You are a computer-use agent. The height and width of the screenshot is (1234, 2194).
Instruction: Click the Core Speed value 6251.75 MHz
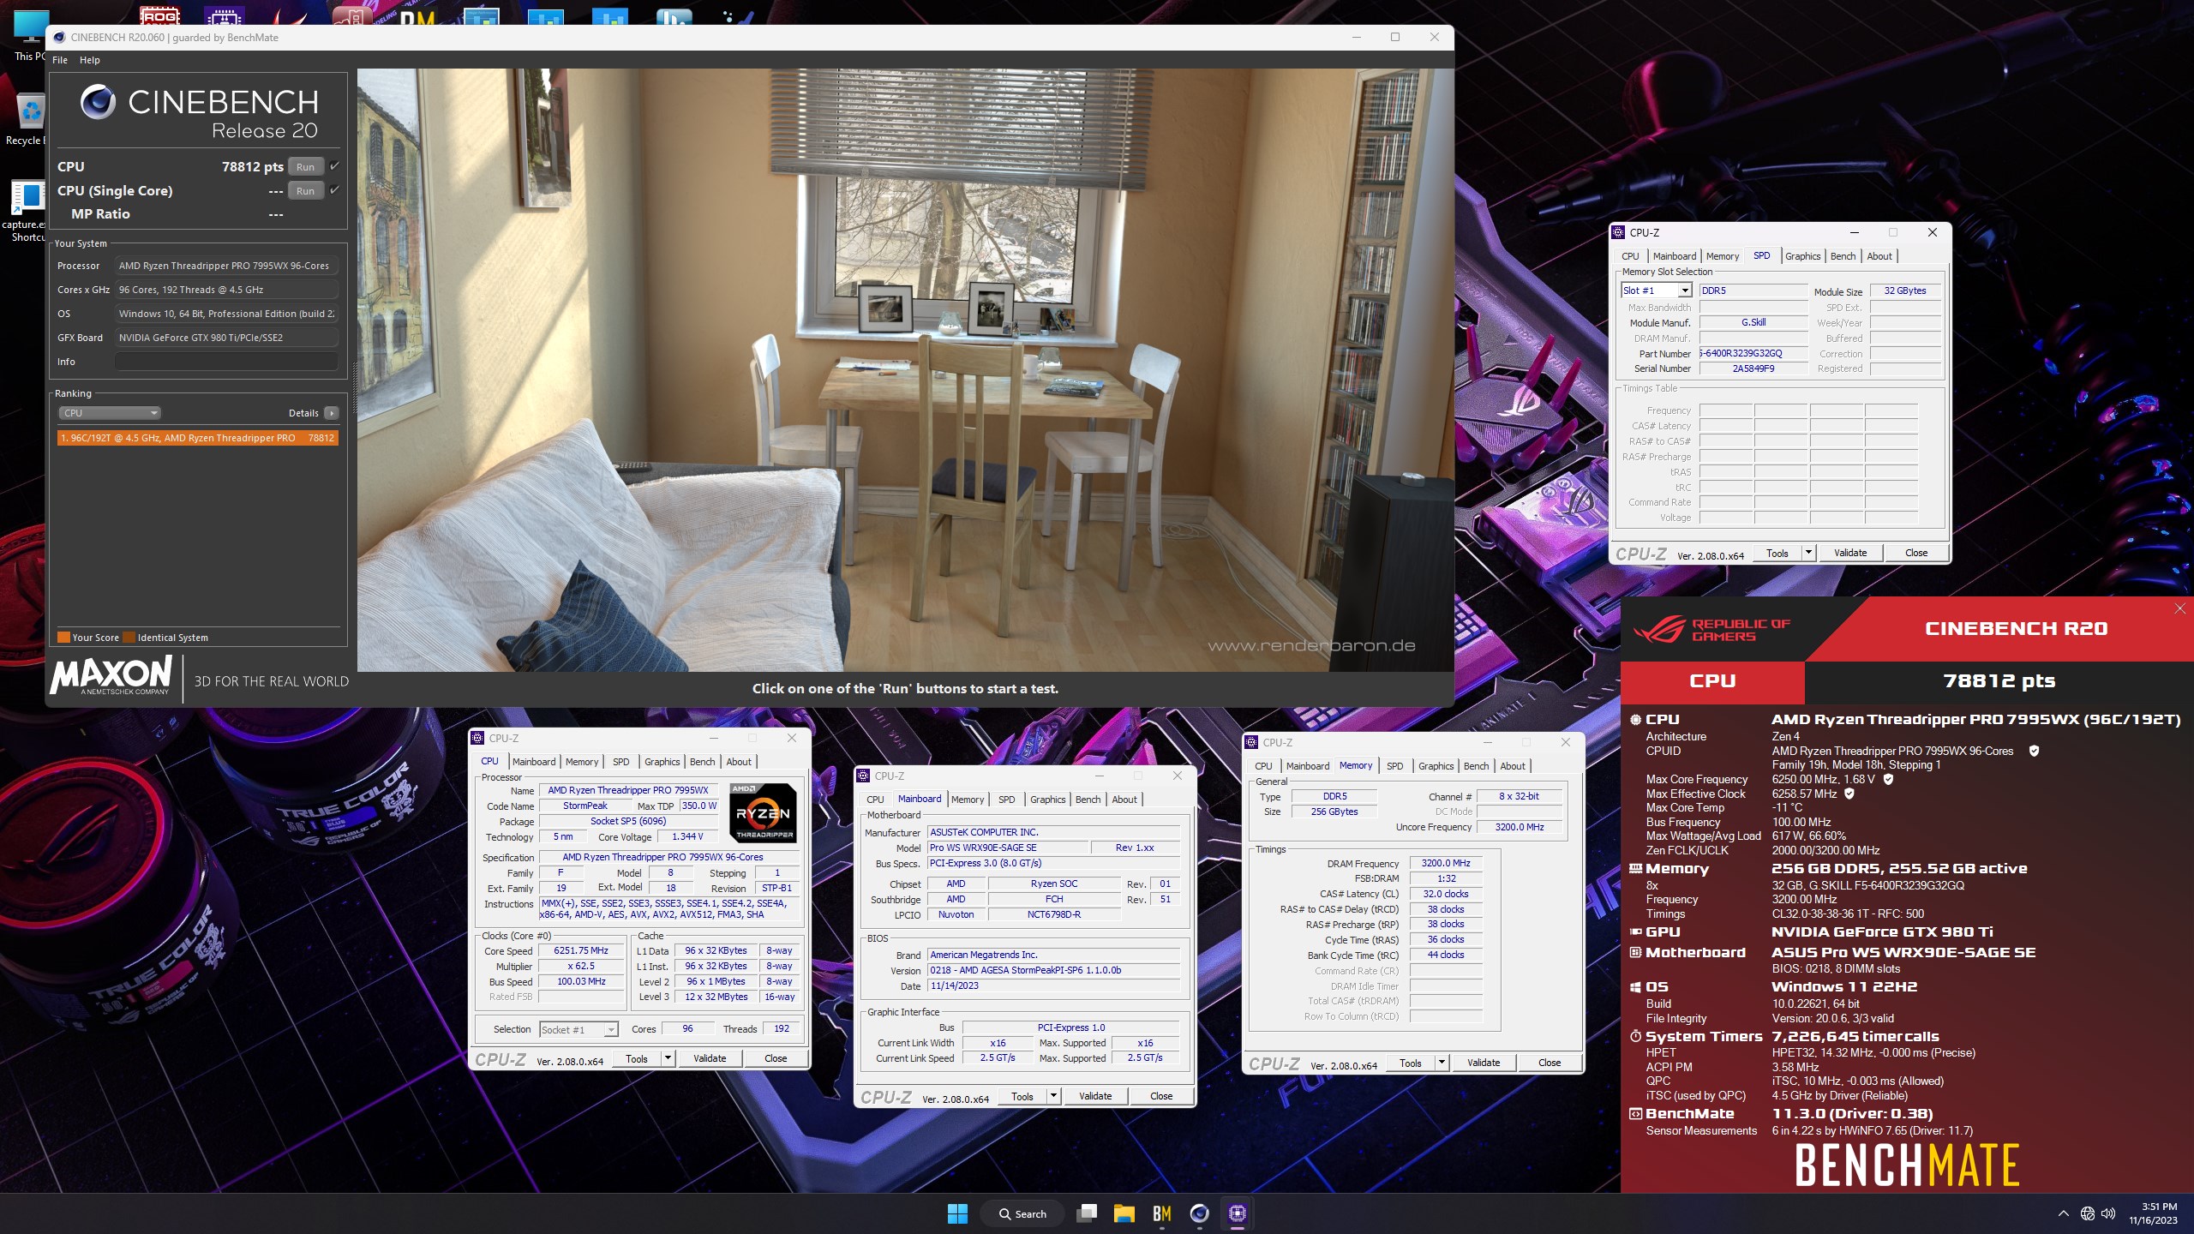pos(580,950)
